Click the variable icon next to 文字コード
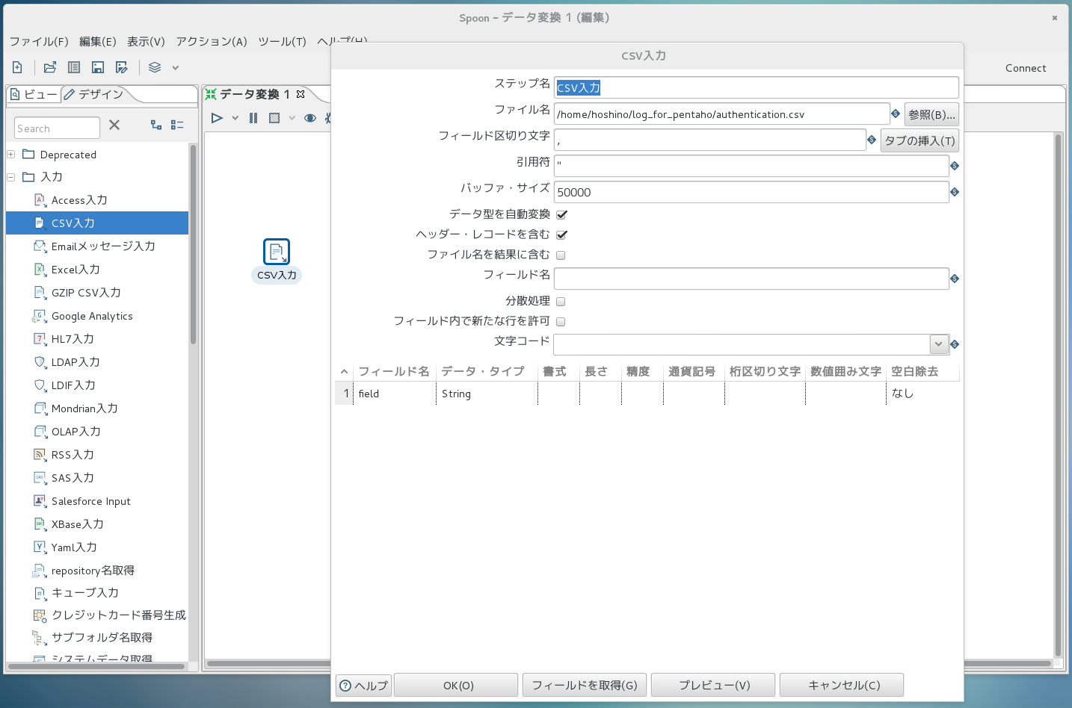The image size is (1072, 708). point(955,344)
